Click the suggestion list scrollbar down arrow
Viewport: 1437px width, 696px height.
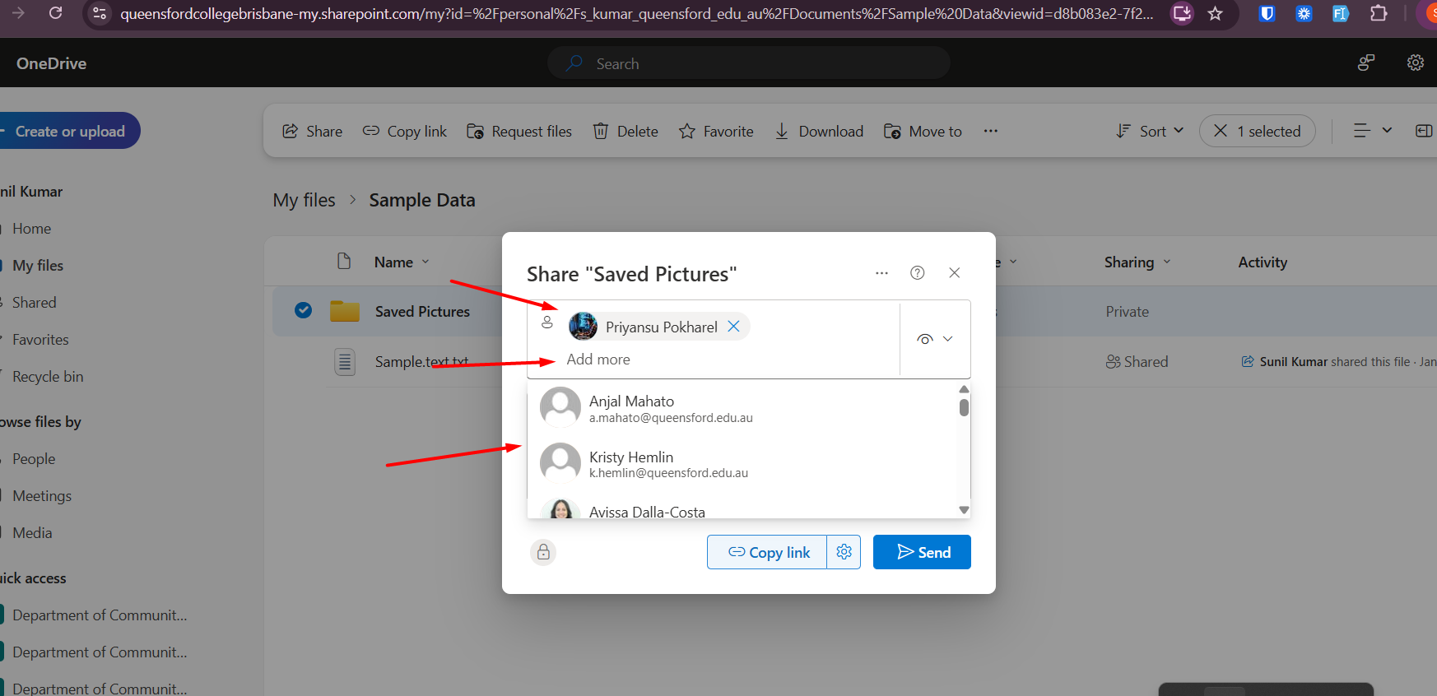[964, 510]
